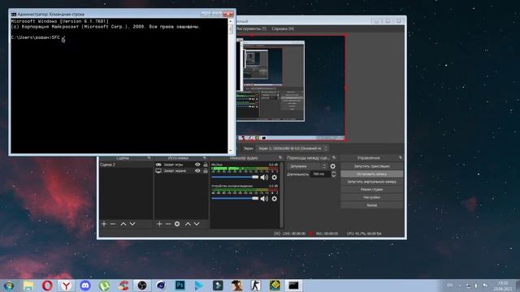Hide the screen capture source via eye icon

(197, 171)
